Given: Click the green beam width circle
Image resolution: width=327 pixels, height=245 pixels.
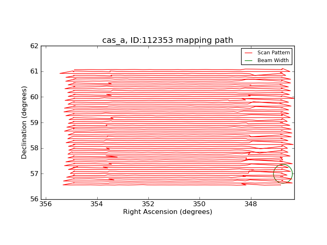Looking at the screenshot, I should (283, 174).
